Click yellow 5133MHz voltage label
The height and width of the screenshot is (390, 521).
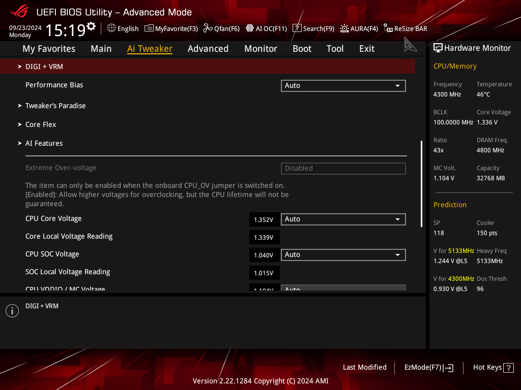[x=461, y=251]
